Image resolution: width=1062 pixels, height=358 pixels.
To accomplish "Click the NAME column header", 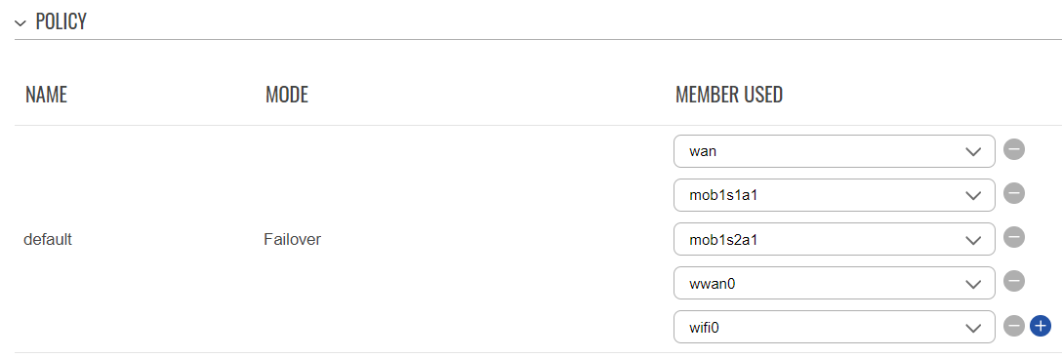I will pos(46,95).
